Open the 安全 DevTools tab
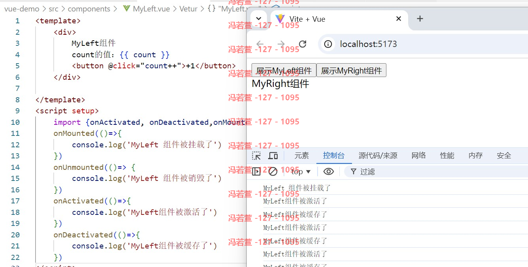 [x=504, y=156]
